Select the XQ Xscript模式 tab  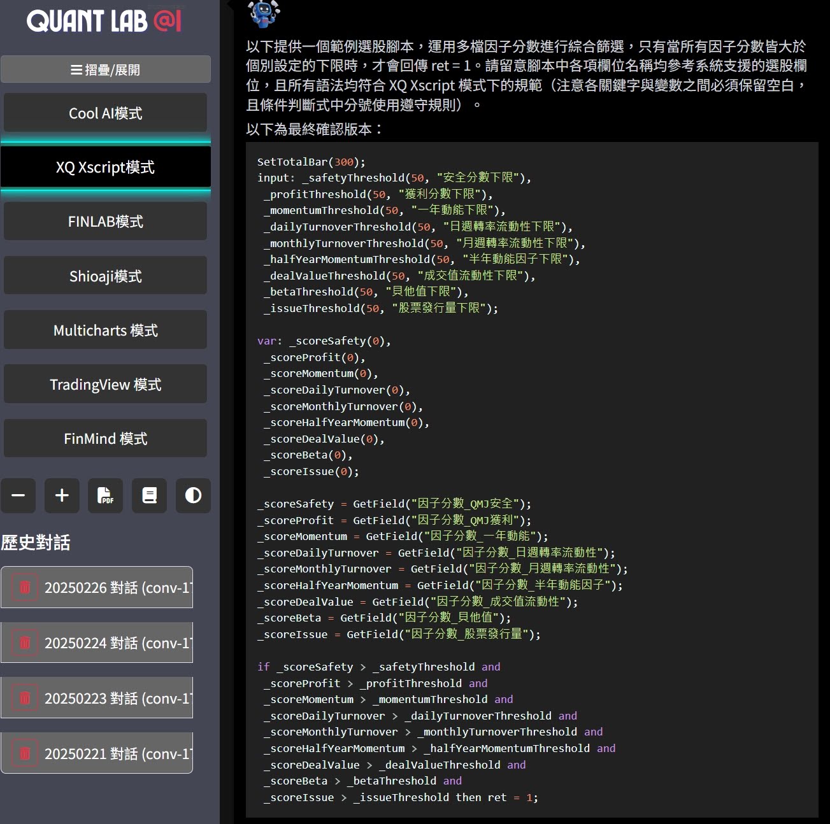coord(106,167)
